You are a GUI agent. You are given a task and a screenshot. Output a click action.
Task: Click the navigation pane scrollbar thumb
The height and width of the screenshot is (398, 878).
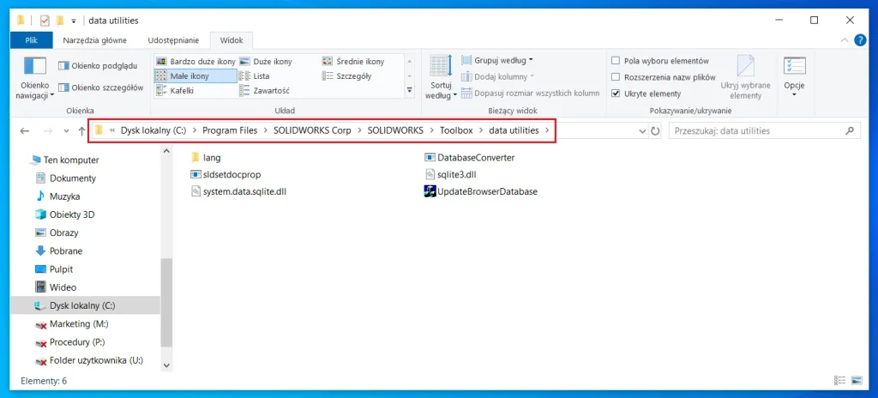(166, 304)
